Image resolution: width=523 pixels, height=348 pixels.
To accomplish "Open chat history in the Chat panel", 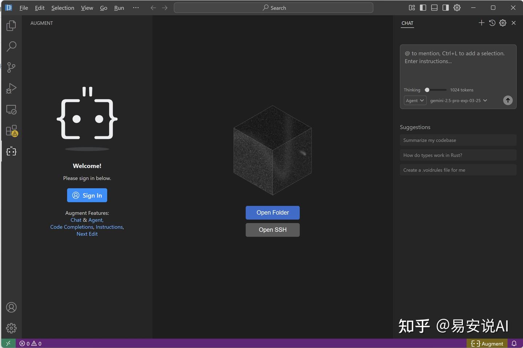I will [492, 22].
